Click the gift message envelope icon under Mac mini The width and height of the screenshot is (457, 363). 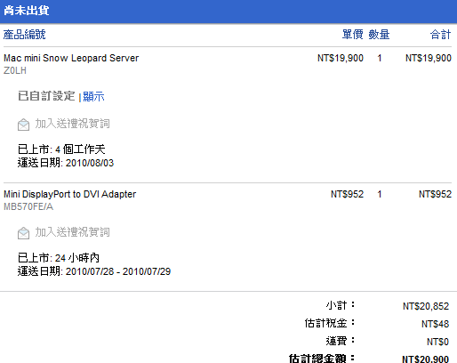point(23,125)
